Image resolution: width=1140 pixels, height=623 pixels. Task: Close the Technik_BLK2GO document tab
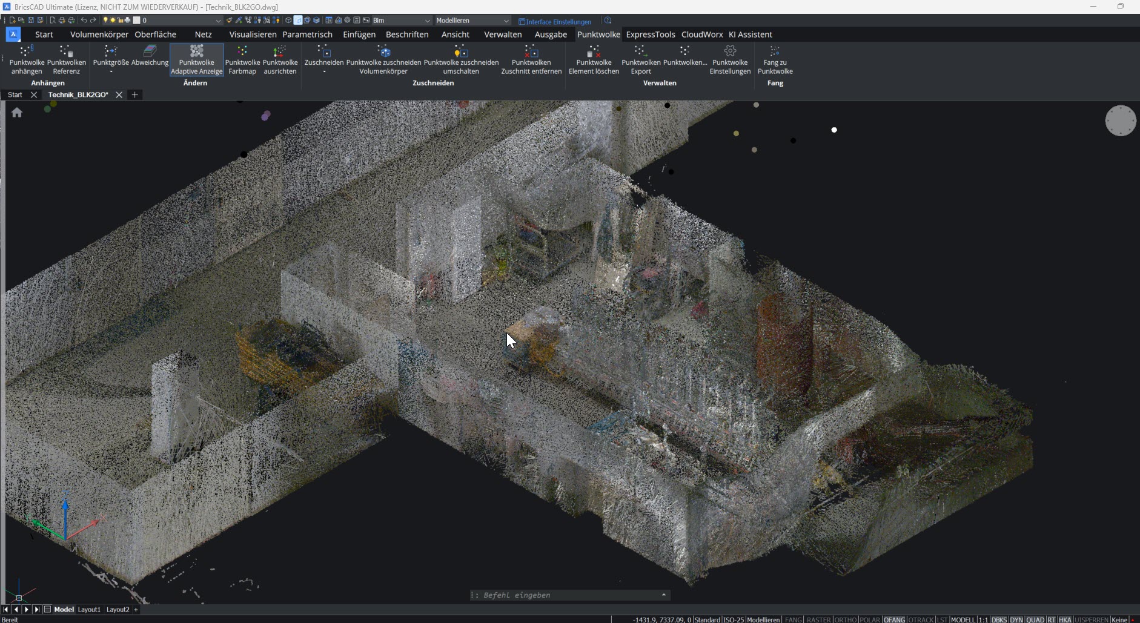point(119,94)
